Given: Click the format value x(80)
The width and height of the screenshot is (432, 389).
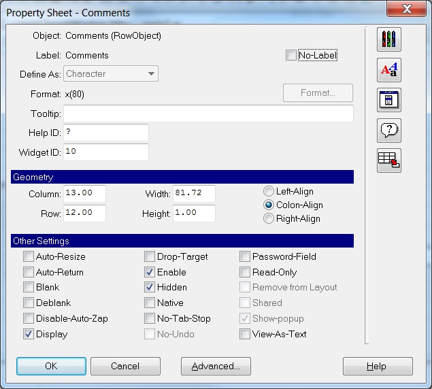Looking at the screenshot, I should click(75, 95).
